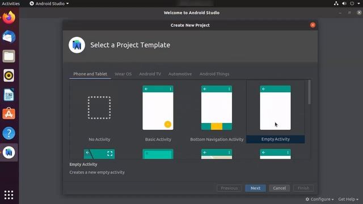
Task: Open the Files manager dock icon
Action: (9, 56)
